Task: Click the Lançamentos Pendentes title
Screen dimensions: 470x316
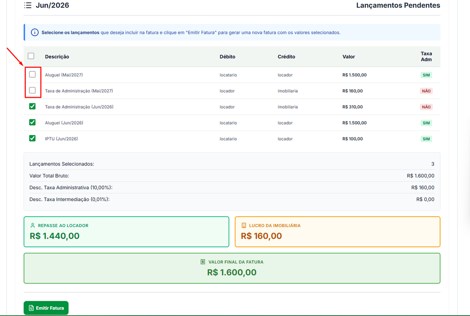Action: click(x=398, y=5)
